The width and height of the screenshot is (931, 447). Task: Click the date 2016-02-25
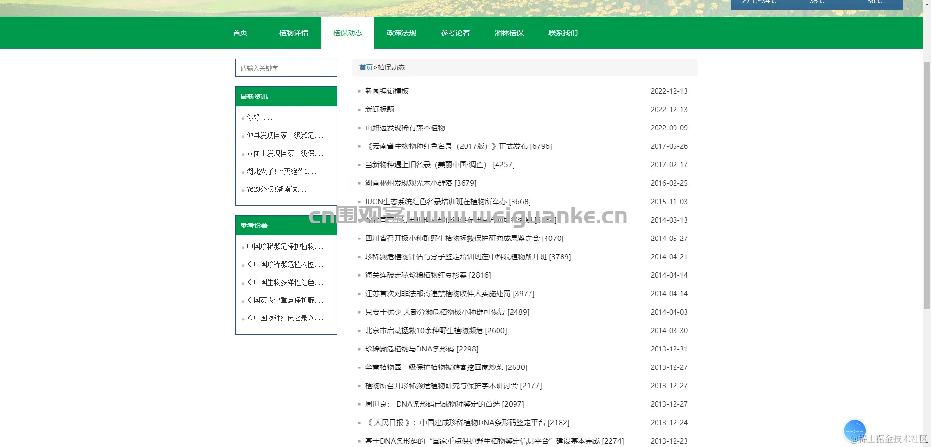click(x=669, y=183)
